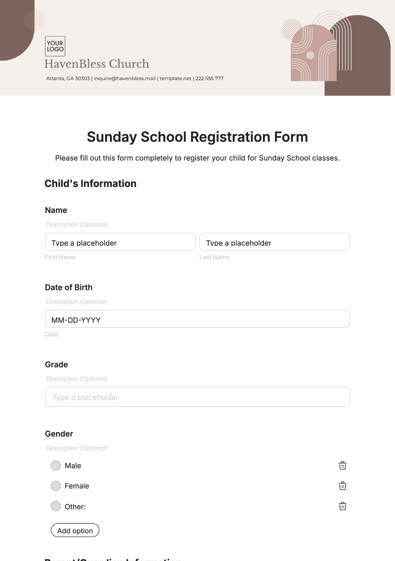Image resolution: width=395 pixels, height=561 pixels.
Task: Select the Male radio button
Action: coord(56,466)
